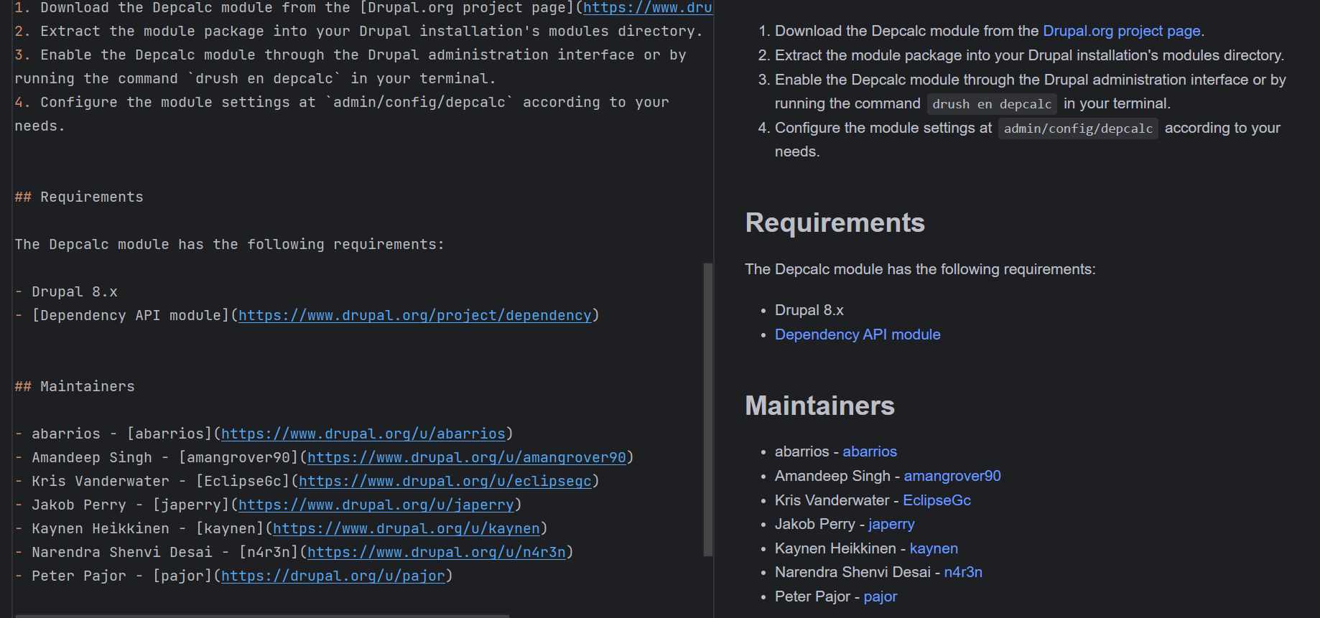Click the 'drush en depcalc' code in preview
The height and width of the screenshot is (618, 1320).
pyautogui.click(x=991, y=104)
